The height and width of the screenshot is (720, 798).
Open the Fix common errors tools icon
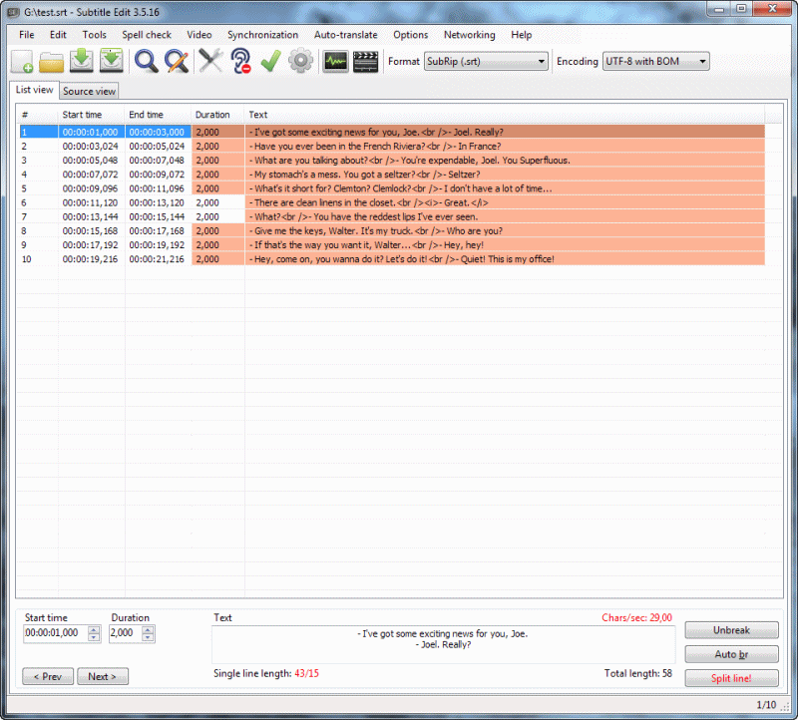pyautogui.click(x=210, y=61)
